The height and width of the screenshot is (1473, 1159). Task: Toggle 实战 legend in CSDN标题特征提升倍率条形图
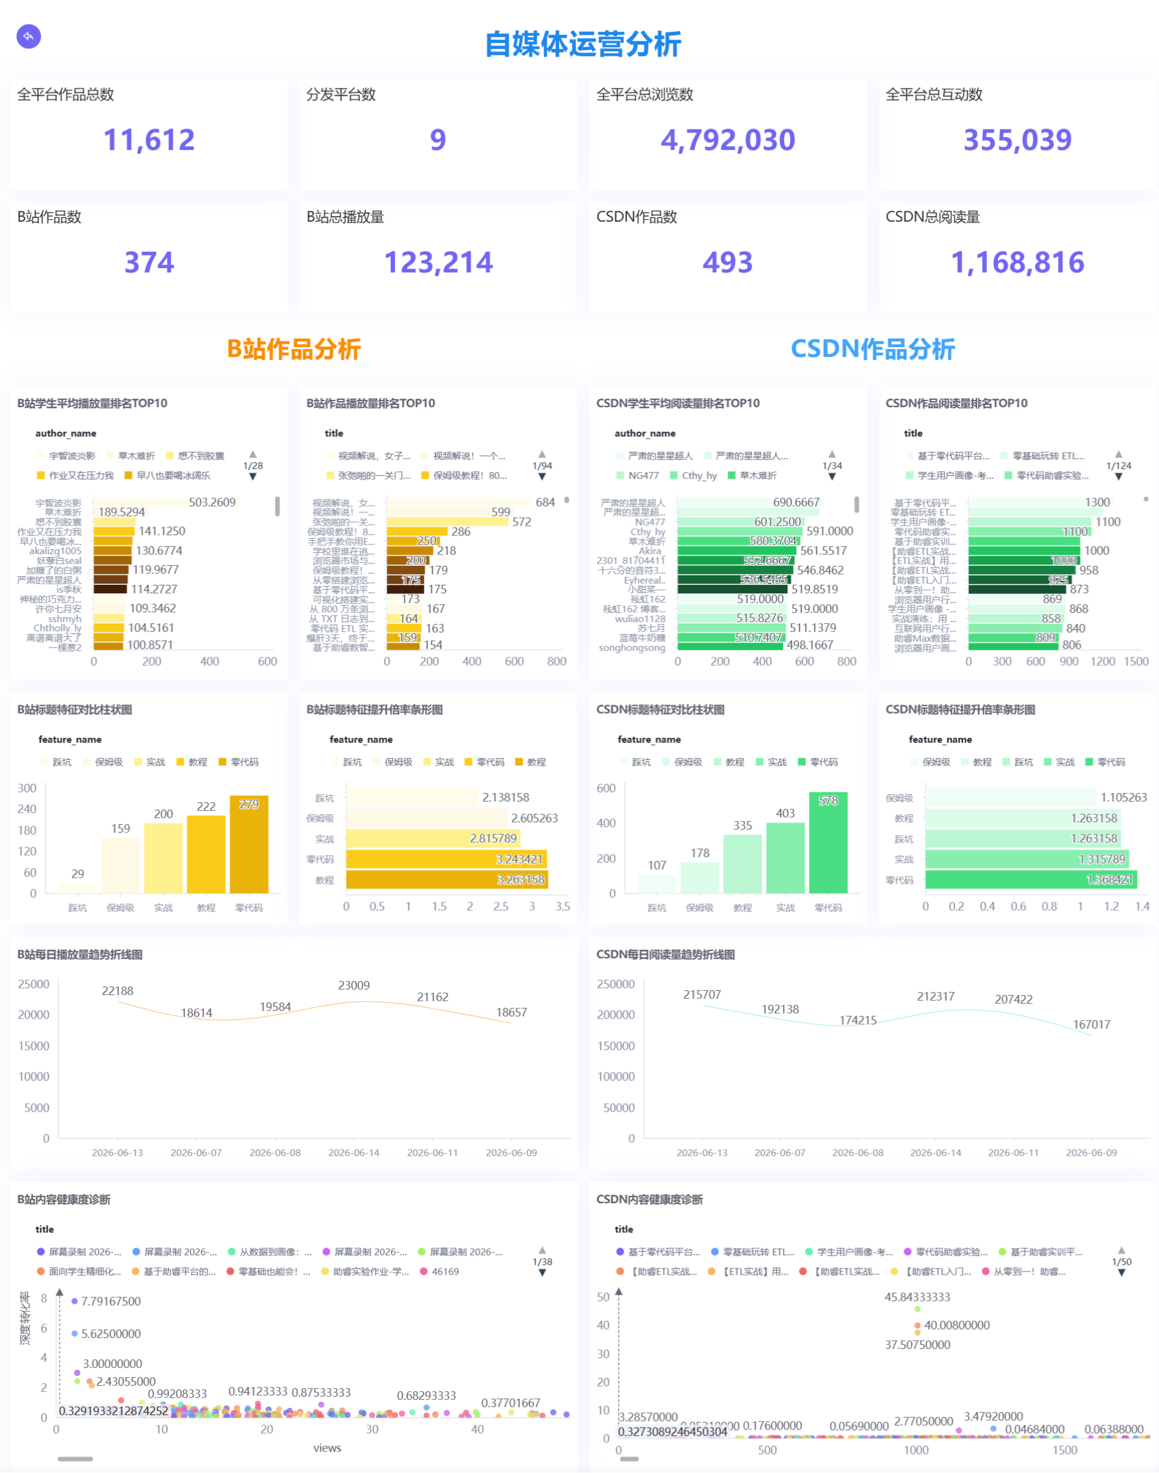pyautogui.click(x=1060, y=762)
